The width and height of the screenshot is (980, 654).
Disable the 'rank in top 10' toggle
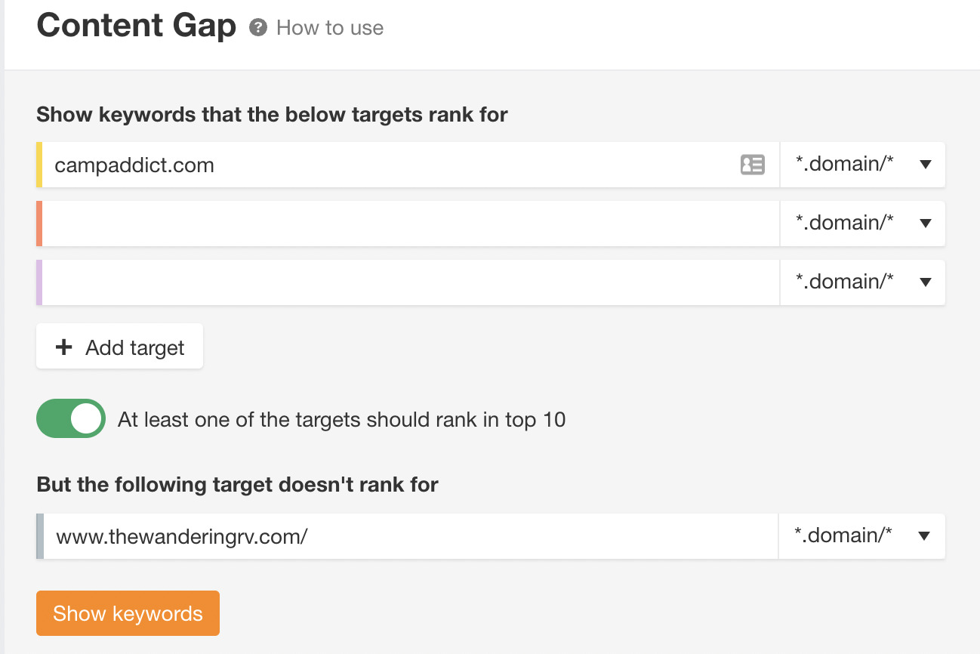click(70, 418)
